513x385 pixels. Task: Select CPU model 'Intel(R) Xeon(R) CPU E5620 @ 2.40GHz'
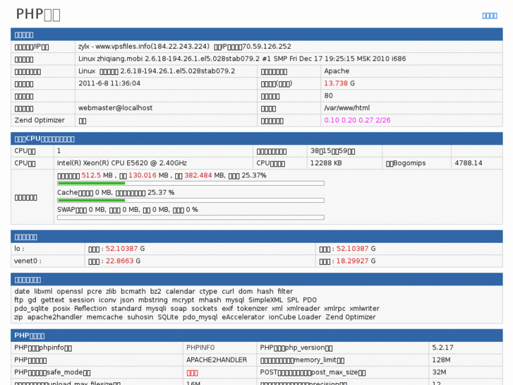click(x=122, y=163)
